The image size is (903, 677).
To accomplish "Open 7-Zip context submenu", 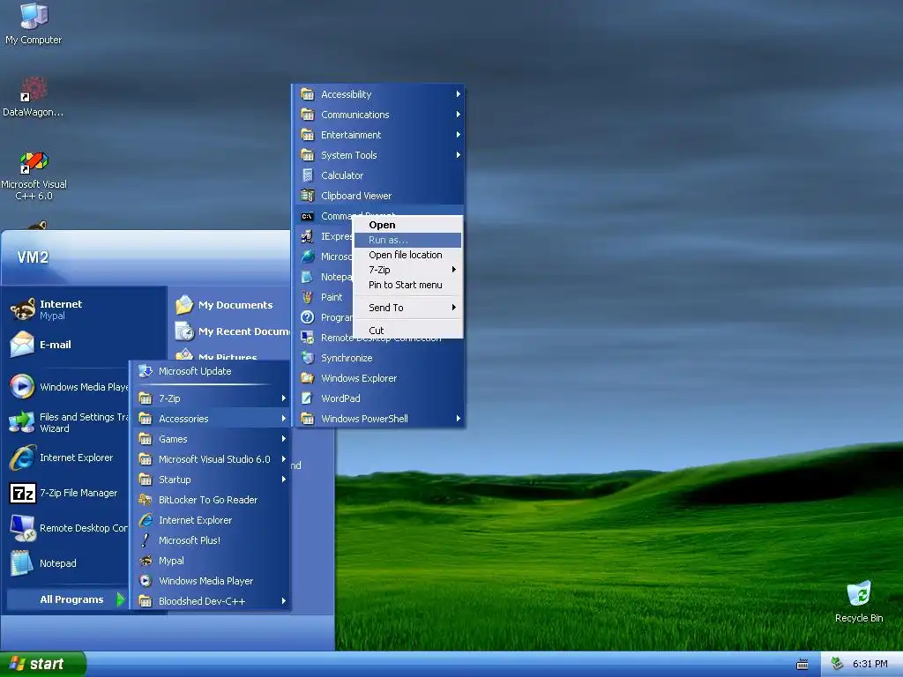I will [x=407, y=270].
